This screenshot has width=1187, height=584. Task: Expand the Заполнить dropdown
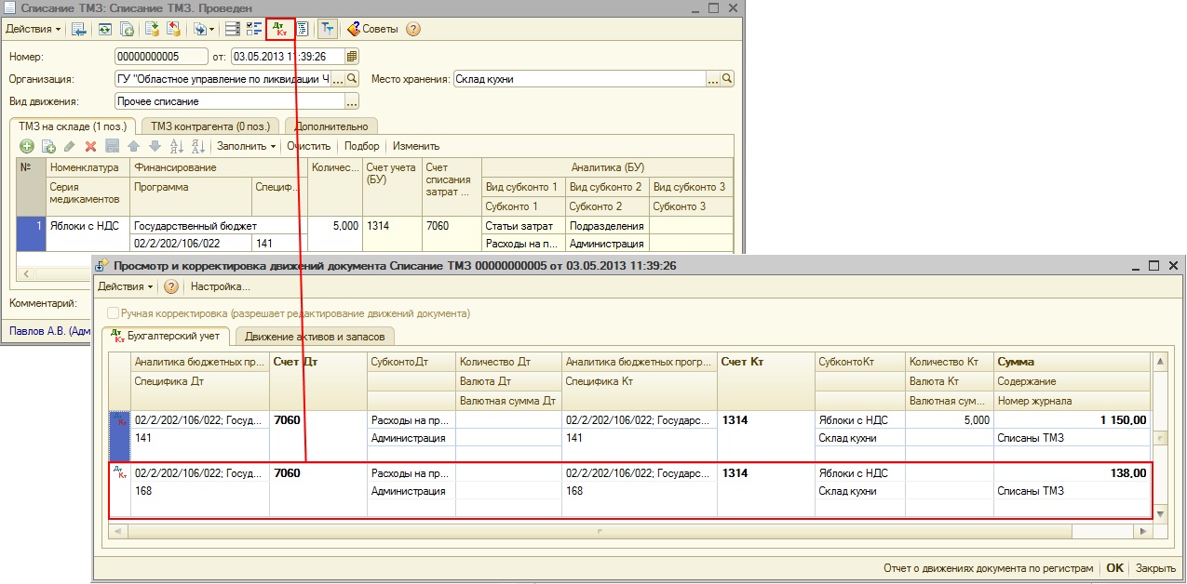pyautogui.click(x=246, y=146)
